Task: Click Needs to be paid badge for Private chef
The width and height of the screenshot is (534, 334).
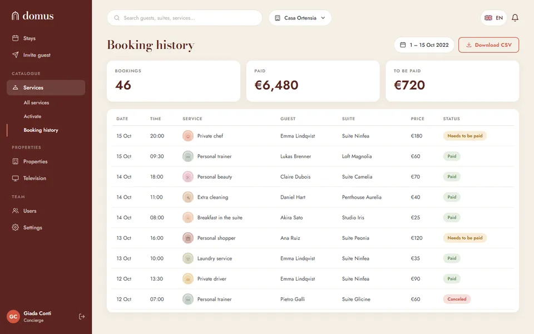Action: (x=465, y=136)
